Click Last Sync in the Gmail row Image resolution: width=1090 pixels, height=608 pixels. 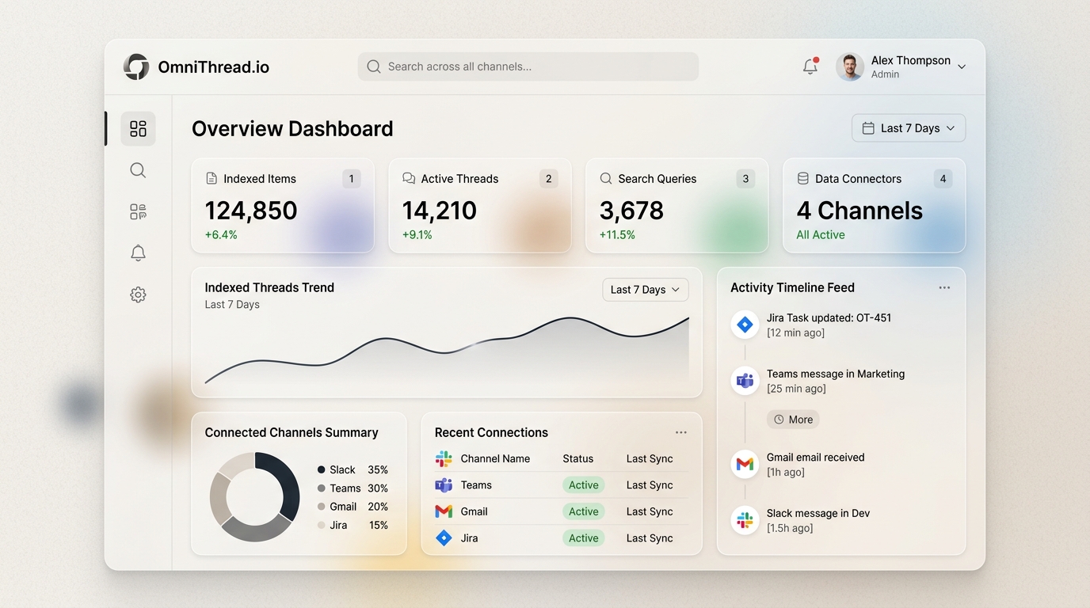coord(650,511)
